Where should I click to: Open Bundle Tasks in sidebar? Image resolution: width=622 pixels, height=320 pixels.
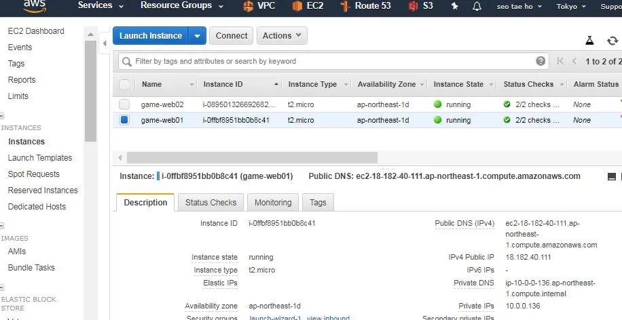click(x=31, y=267)
